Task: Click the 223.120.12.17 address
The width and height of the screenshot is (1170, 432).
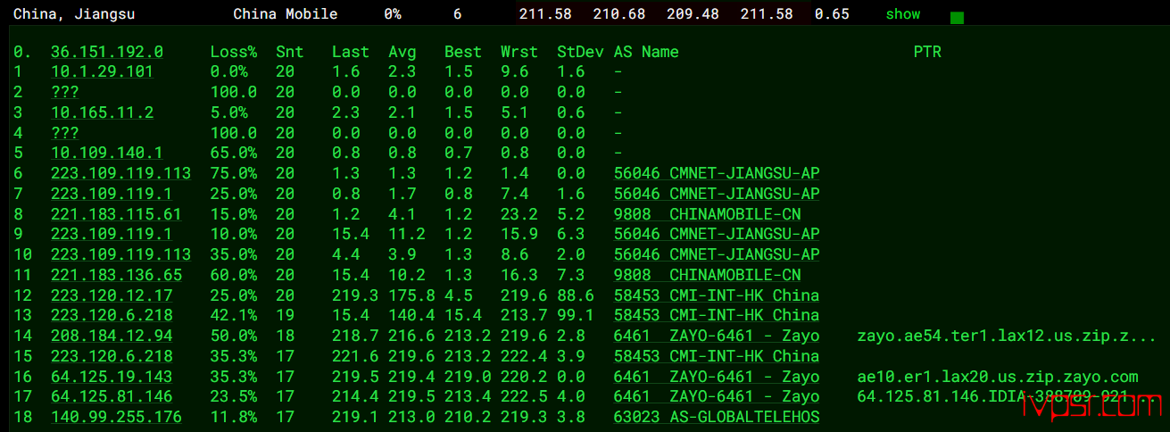Action: [x=112, y=295]
